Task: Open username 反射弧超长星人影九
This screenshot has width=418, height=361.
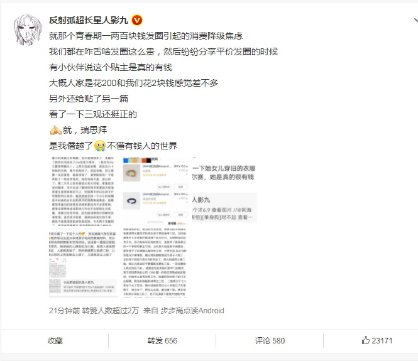Action: click(x=89, y=20)
